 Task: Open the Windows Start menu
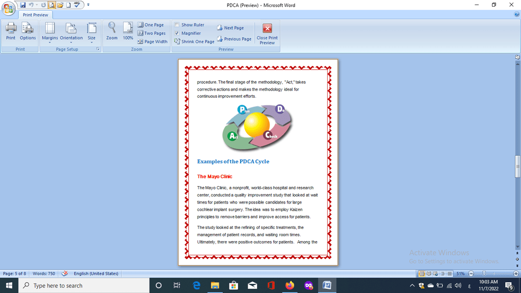coord(9,285)
